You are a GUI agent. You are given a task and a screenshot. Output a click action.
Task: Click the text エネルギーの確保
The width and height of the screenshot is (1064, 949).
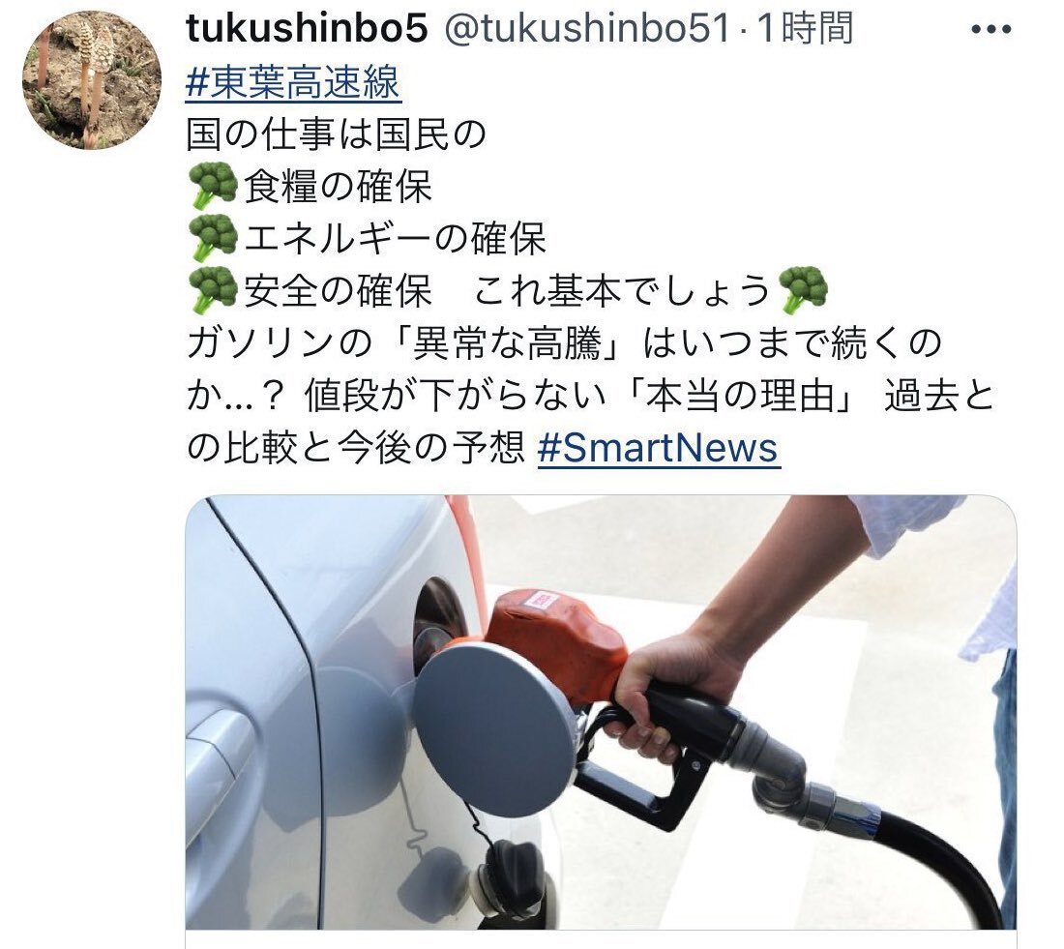(395, 238)
